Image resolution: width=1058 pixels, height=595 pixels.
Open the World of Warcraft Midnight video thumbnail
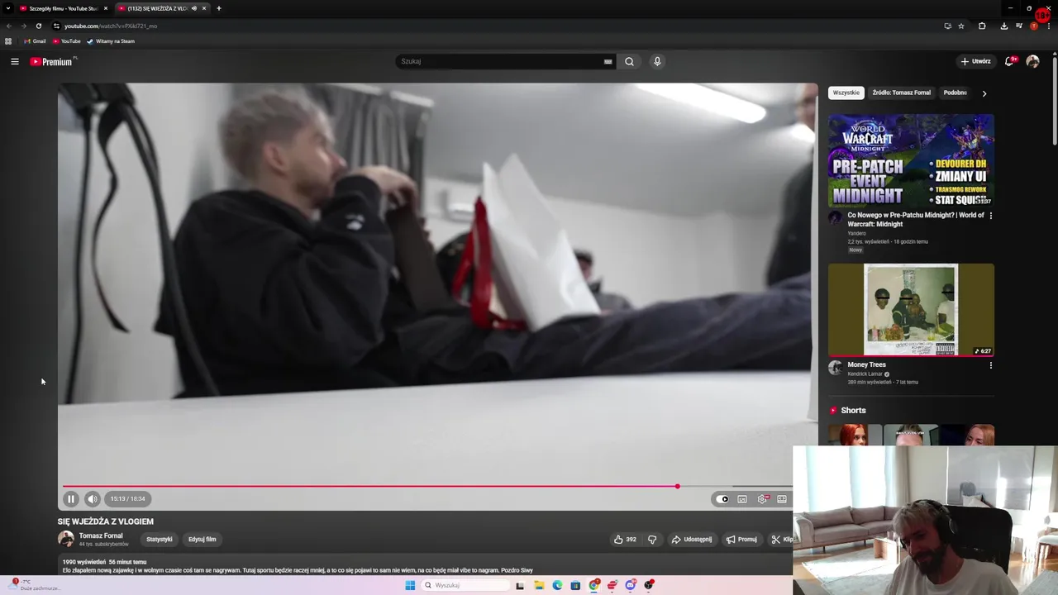coord(911,160)
